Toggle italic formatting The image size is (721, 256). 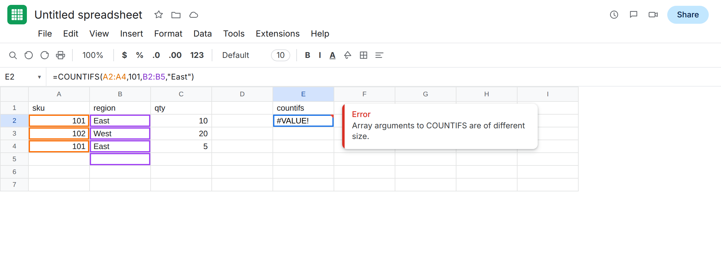(320, 55)
